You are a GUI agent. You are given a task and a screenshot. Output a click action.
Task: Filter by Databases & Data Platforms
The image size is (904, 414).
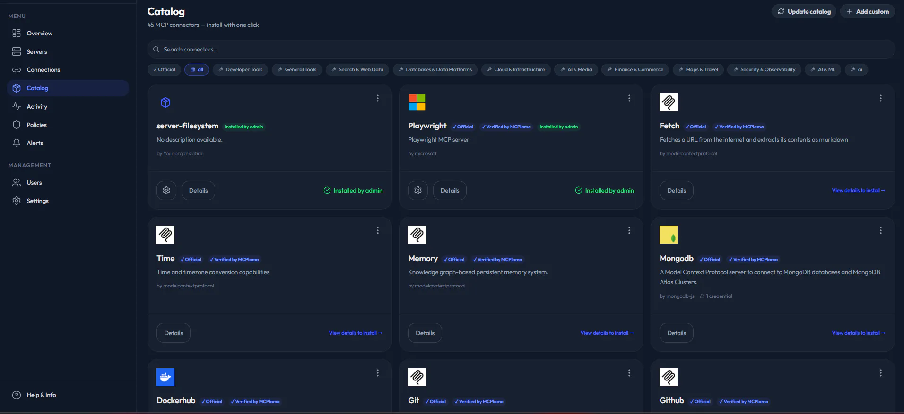coord(435,69)
